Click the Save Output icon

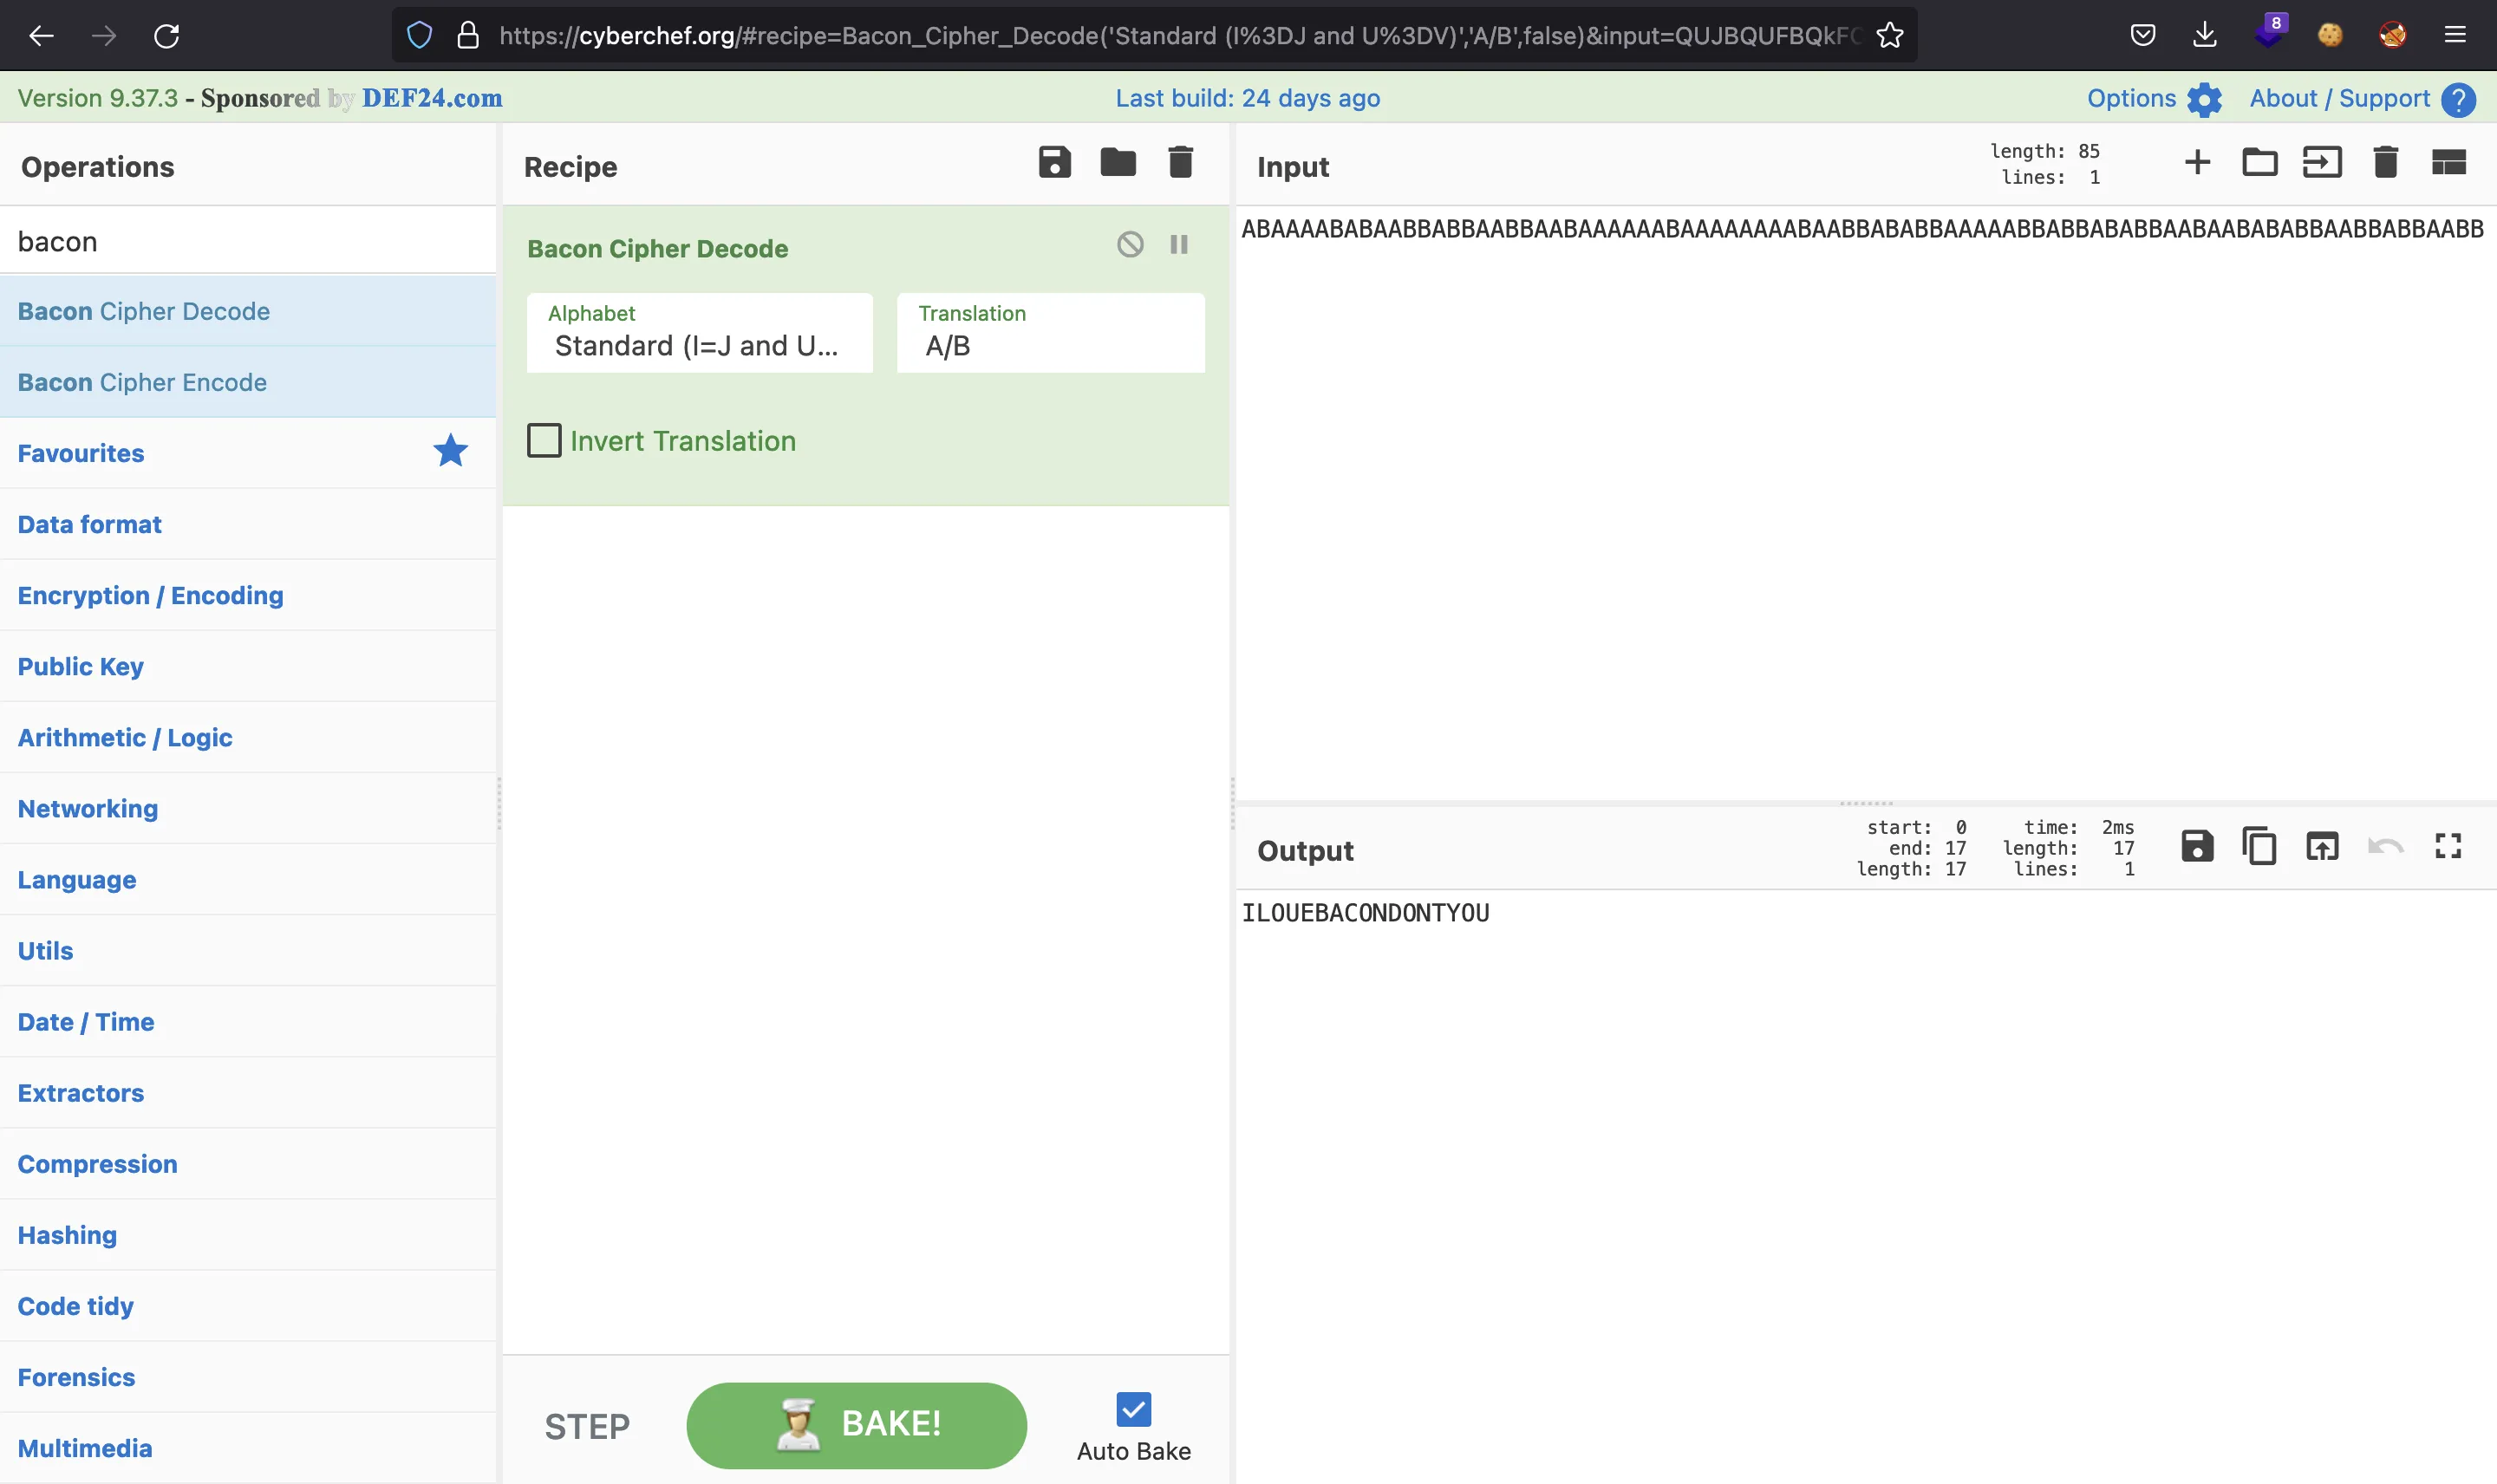pos(2197,846)
